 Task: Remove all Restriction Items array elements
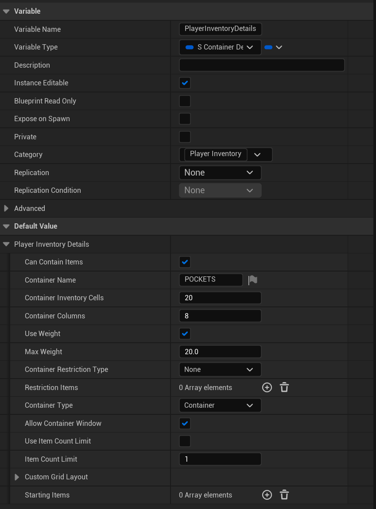[x=284, y=387]
